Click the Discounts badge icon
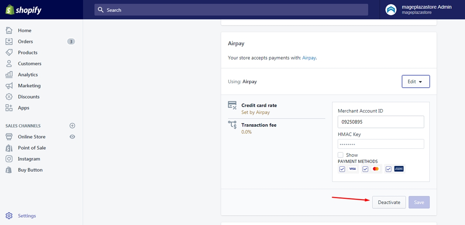 [9, 97]
